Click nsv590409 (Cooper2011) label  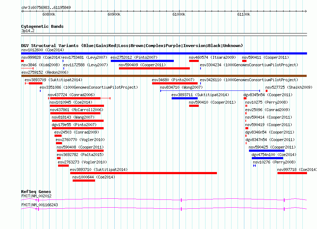pyautogui.click(x=142, y=65)
